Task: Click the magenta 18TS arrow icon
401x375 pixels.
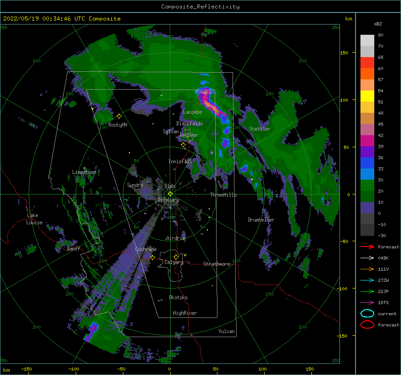Action: (367, 303)
